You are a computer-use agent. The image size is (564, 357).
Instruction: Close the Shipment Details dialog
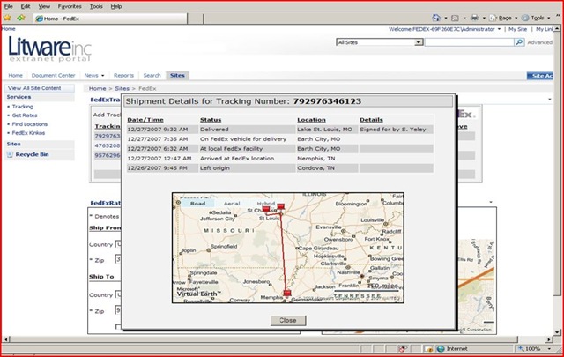(x=287, y=320)
